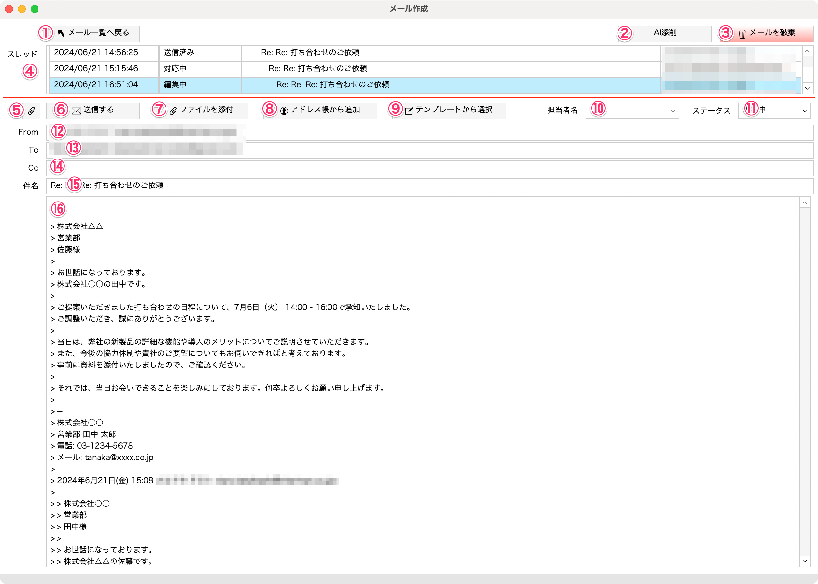Viewport: 818px width, 584px height.
Task: Select the thread row dated 2024/06/21 15:15:46
Action: (x=425, y=69)
